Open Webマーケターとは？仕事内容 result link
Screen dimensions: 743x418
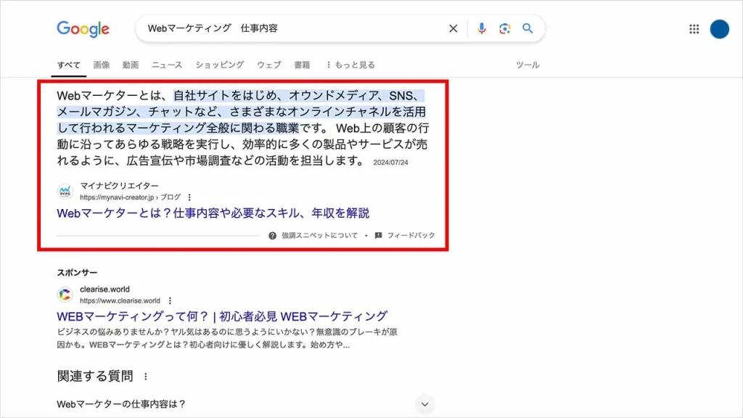click(213, 213)
